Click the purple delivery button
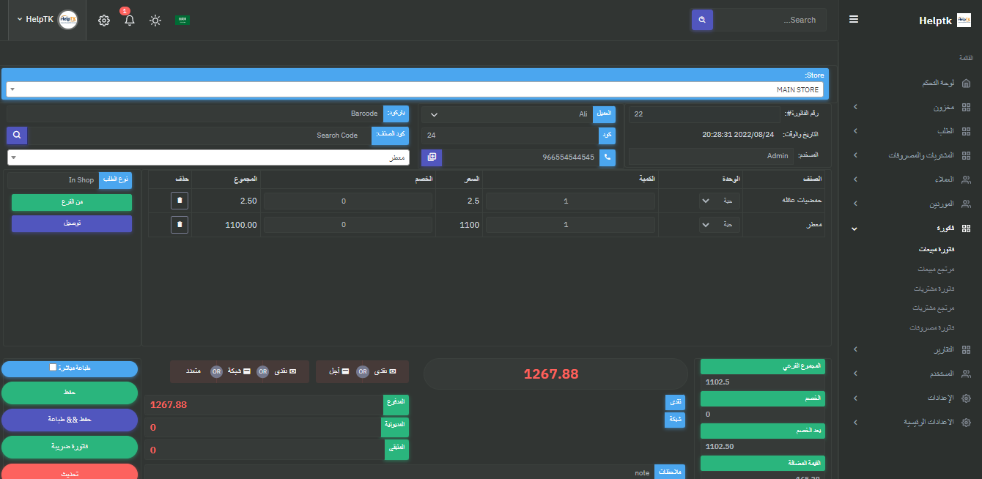The width and height of the screenshot is (982, 479). 72,223
